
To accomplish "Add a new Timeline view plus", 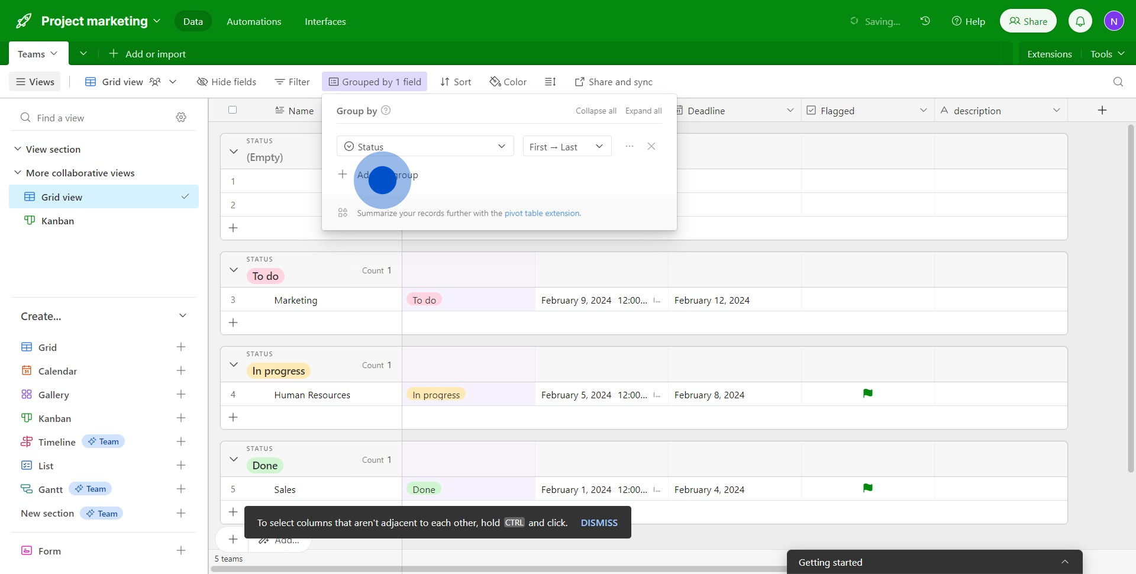I will pyautogui.click(x=181, y=441).
